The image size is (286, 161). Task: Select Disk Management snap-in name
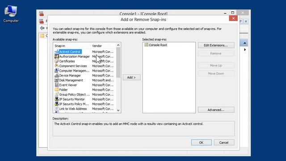coord(71,80)
